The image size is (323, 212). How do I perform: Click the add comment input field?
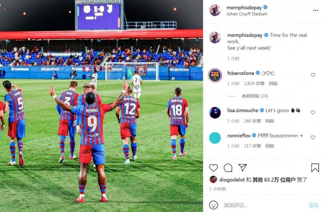[264, 205]
